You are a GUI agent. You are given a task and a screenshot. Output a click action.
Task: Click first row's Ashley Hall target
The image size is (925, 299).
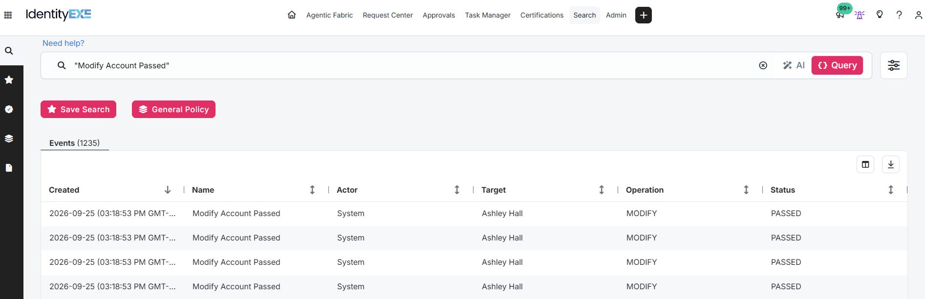click(502, 213)
